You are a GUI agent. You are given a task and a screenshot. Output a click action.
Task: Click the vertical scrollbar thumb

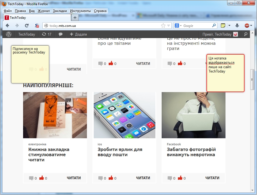(252, 79)
